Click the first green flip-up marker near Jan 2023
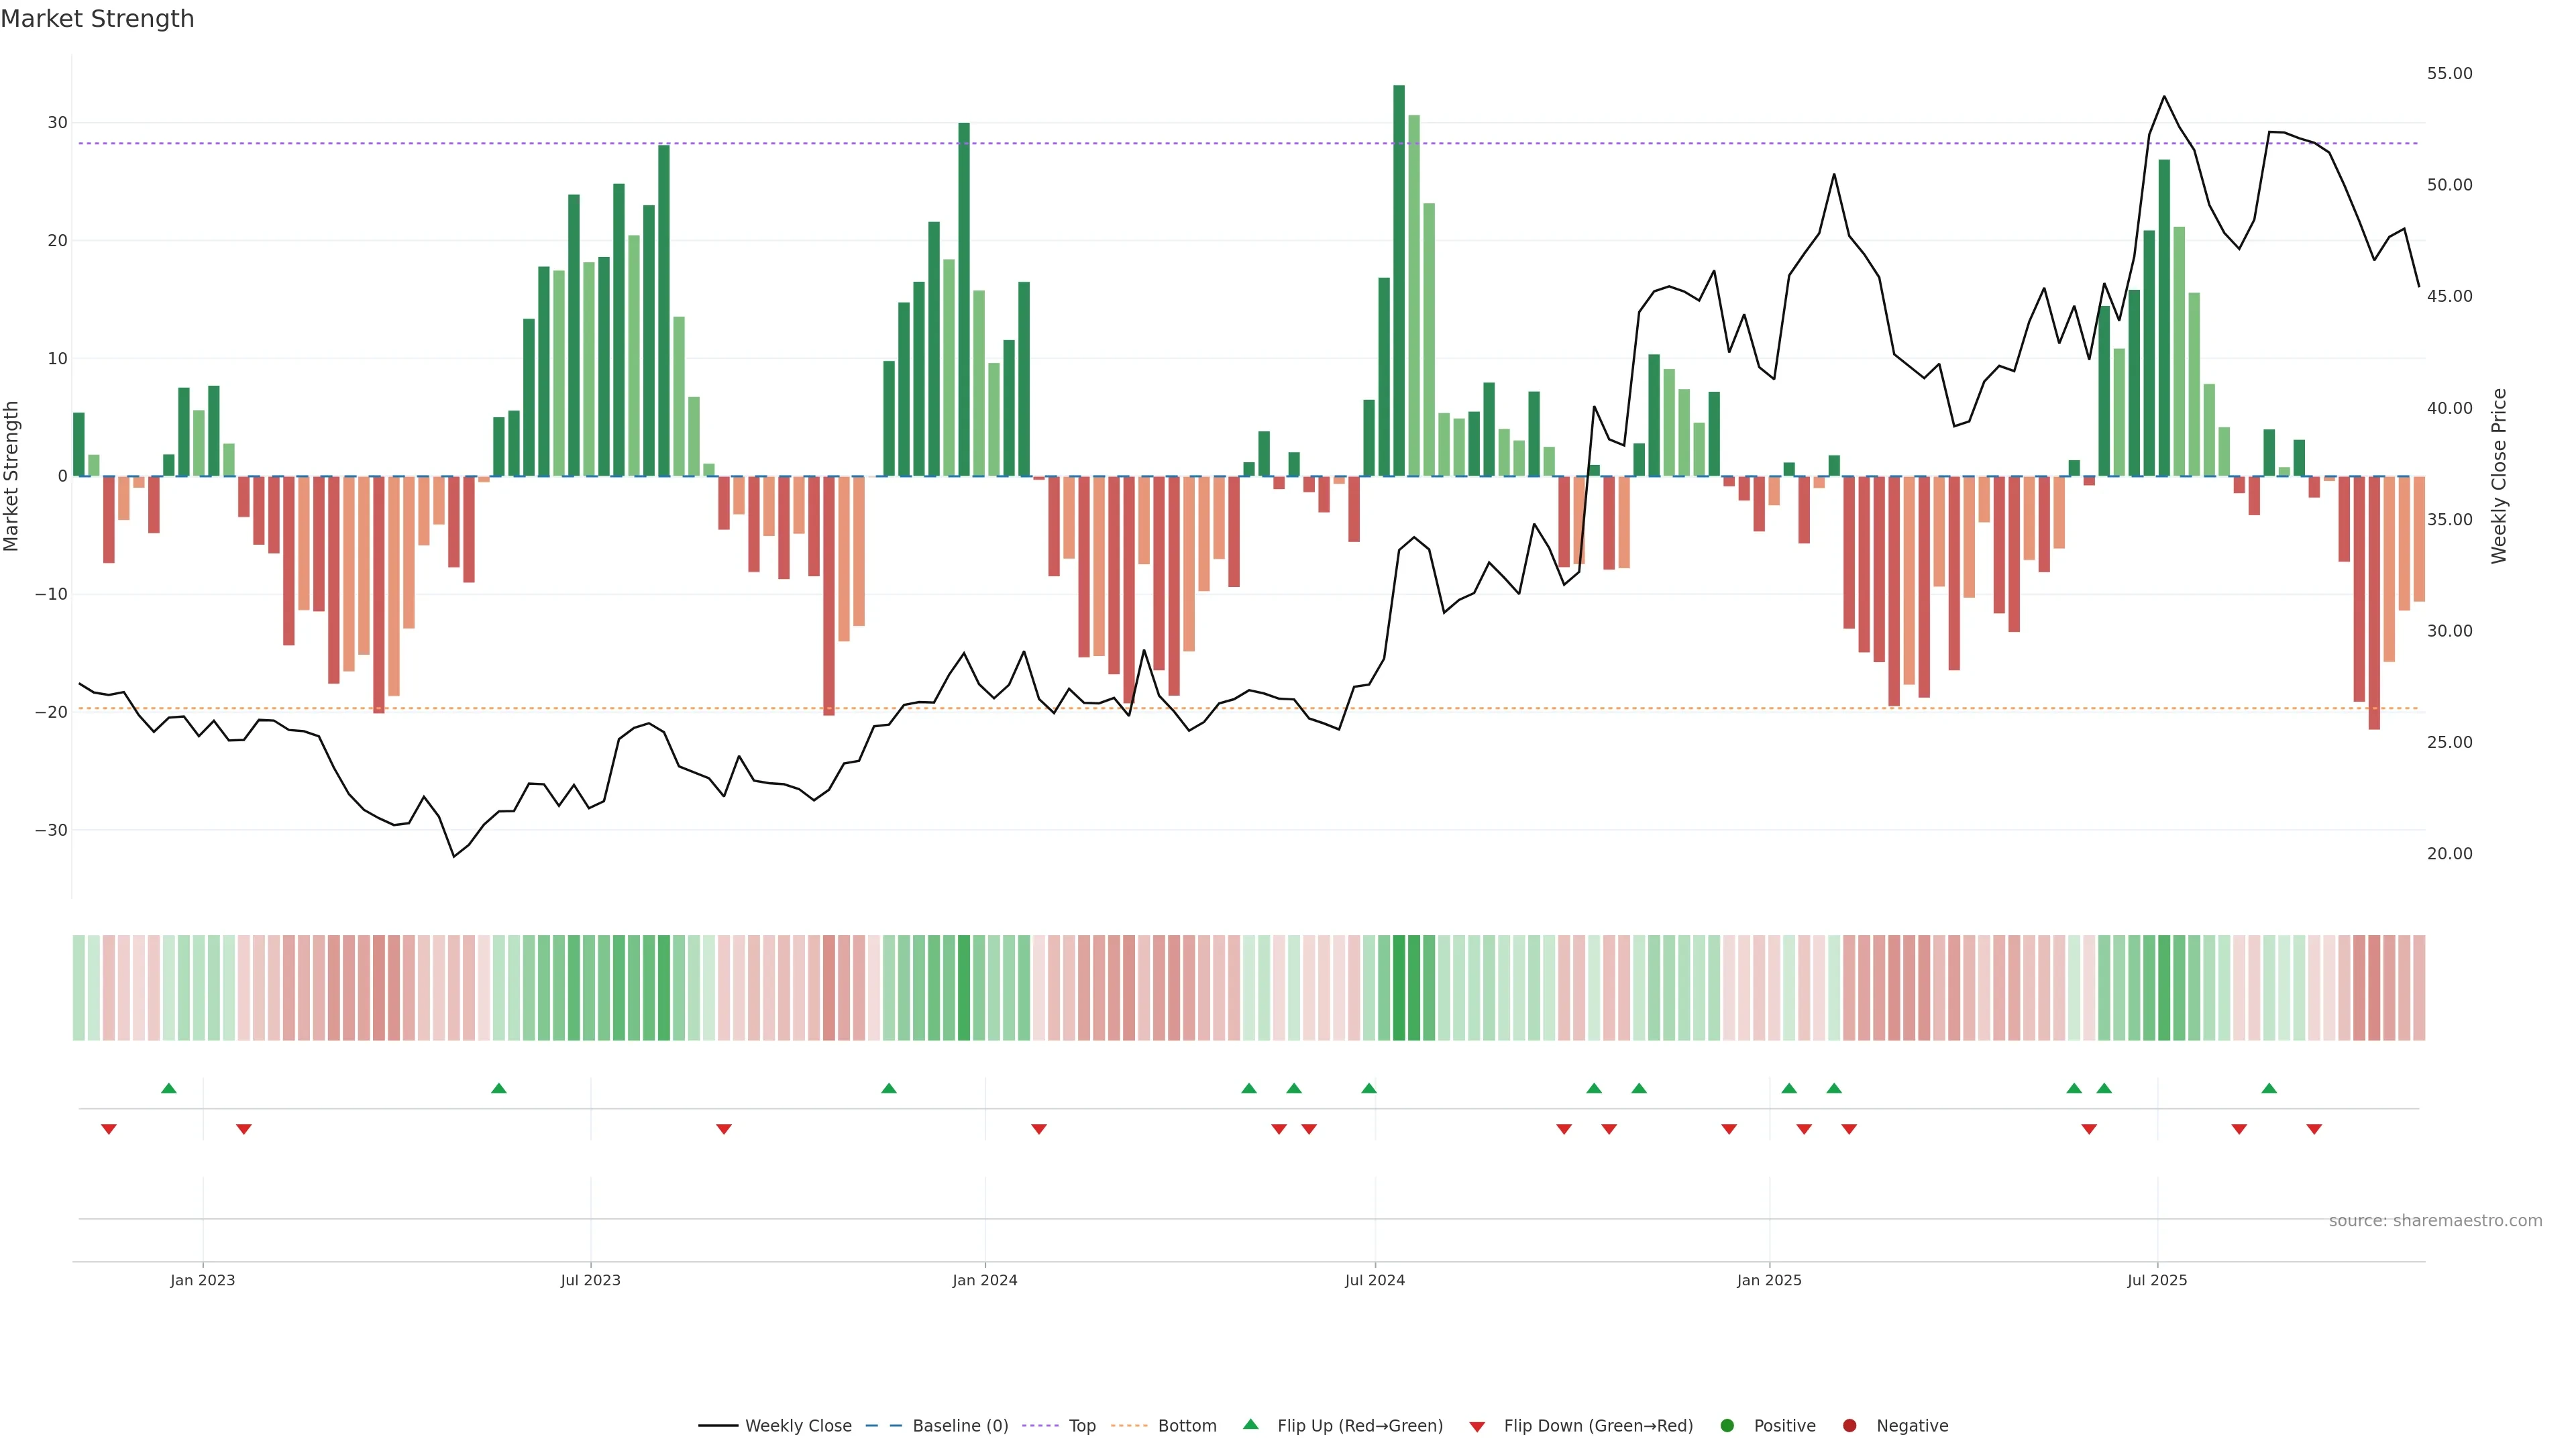Image resolution: width=2576 pixels, height=1449 pixels. (169, 1088)
